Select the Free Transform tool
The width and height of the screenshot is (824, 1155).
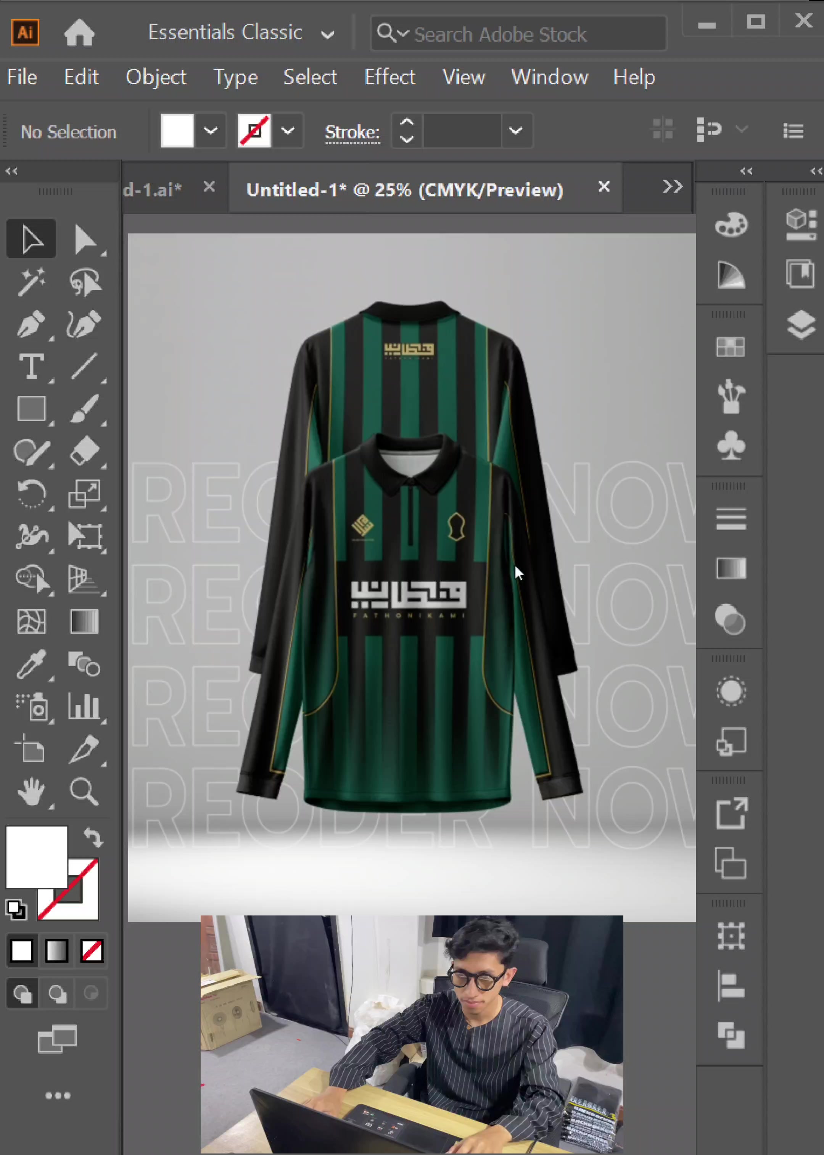tap(84, 537)
